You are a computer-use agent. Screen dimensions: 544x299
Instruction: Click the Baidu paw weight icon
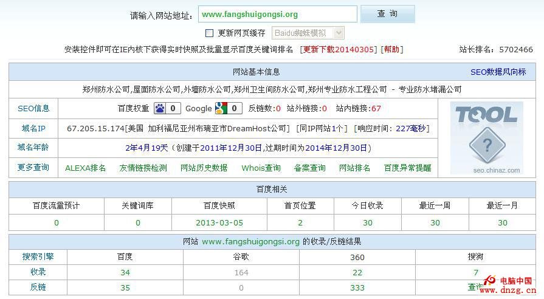click(x=160, y=109)
